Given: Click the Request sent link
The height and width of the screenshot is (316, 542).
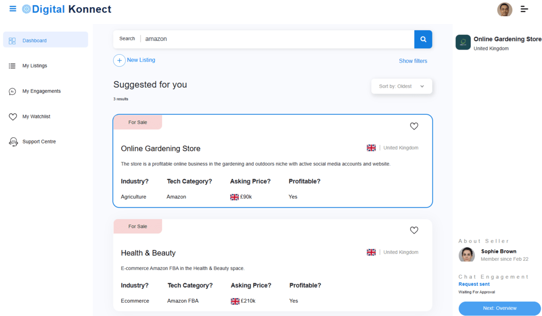Looking at the screenshot, I should [x=474, y=284].
